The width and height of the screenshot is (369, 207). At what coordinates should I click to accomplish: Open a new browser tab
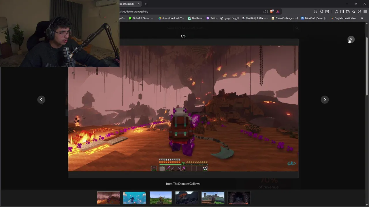click(146, 4)
